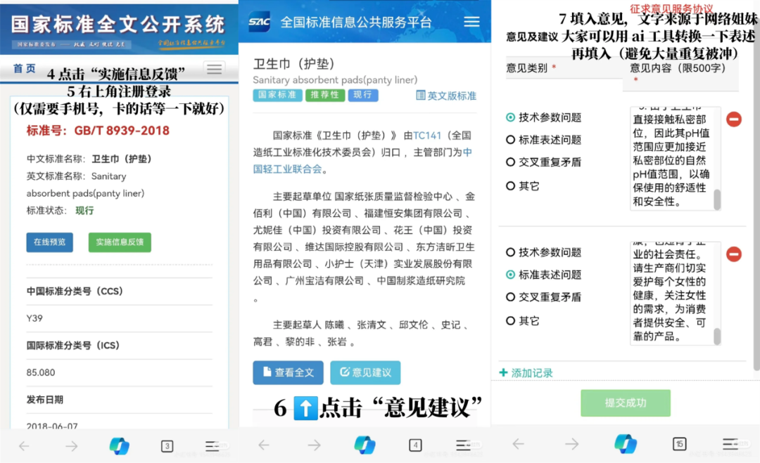
Task: Open hamburger menu on 国家标准全文公开系统 page
Action: click(x=214, y=69)
